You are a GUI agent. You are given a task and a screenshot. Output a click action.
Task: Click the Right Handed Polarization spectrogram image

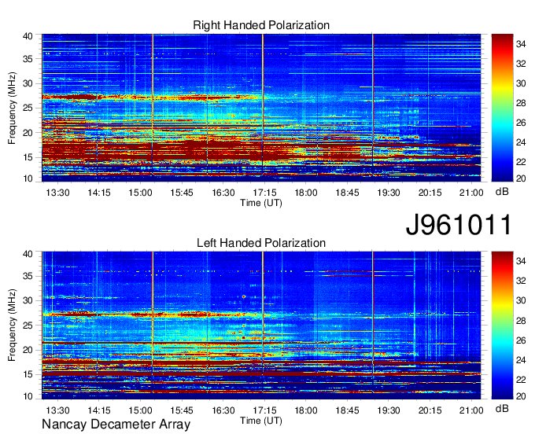tap(261, 108)
